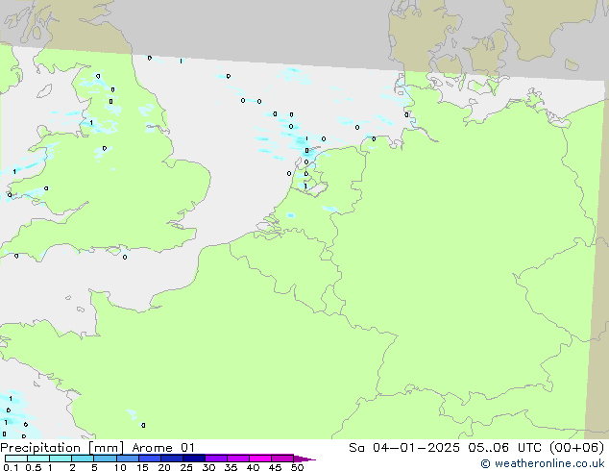The width and height of the screenshot is (609, 471).
Task: Click the '50' legend scale value
Action: (x=297, y=467)
